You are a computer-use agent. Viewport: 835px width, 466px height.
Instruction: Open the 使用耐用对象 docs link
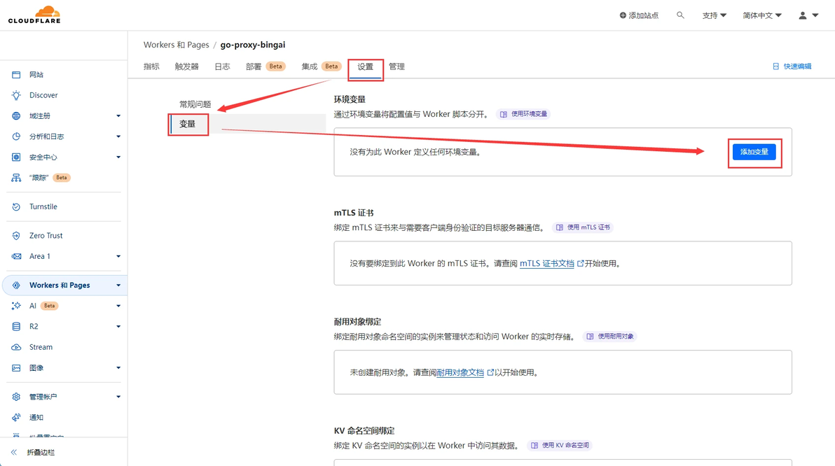tap(609, 336)
